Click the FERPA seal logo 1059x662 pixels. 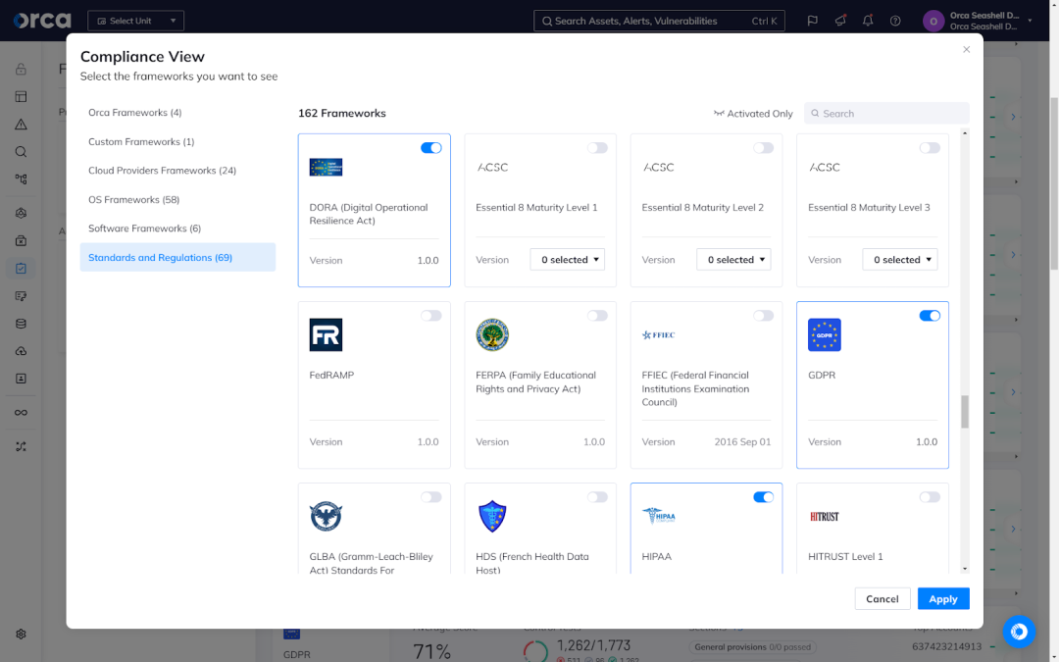(492, 335)
